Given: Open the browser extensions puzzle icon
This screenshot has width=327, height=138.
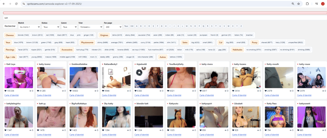Looking at the screenshot, I should pos(307,4).
